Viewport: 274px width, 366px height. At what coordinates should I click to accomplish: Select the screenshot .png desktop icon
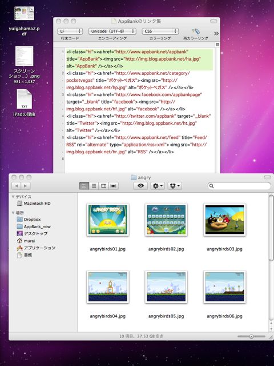pos(24,56)
